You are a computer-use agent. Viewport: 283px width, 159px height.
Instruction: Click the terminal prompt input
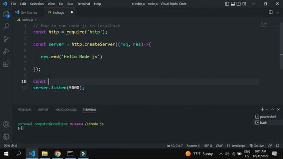pyautogui.click(x=22, y=128)
